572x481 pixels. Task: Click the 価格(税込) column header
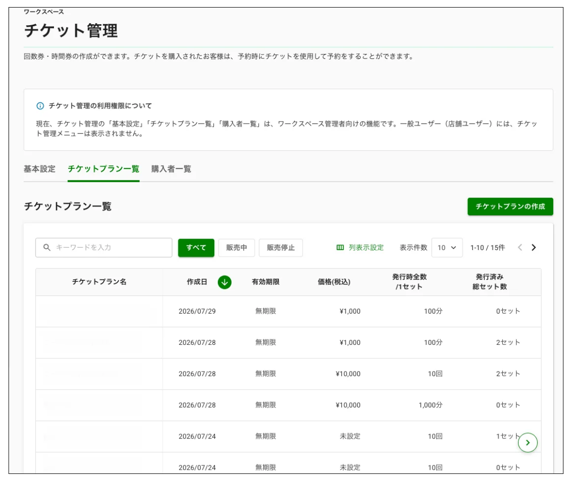334,281
